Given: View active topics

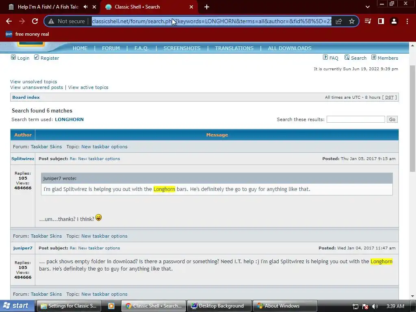Looking at the screenshot, I should point(88,87).
